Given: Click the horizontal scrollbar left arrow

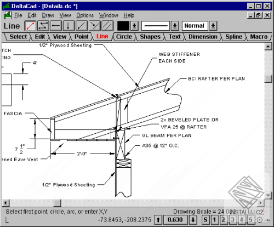Looking at the screenshot, I should point(5,203).
